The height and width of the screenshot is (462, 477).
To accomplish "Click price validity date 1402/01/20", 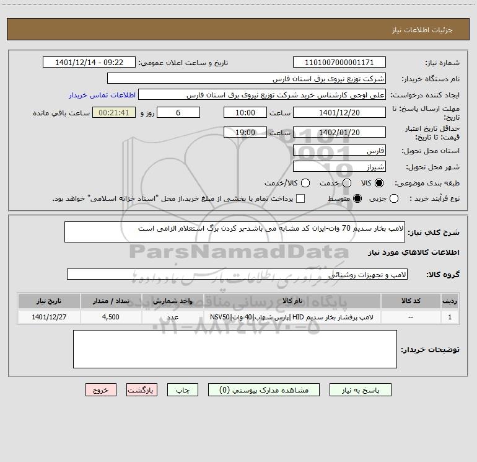I will tap(339, 132).
